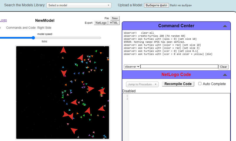Image resolution: width=236 pixels, height=141 pixels.
Task: Click the NetLogo Code header title
Action: (176, 74)
